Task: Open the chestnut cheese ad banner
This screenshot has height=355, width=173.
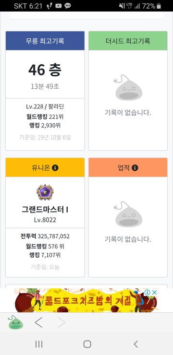Action: click(x=86, y=300)
